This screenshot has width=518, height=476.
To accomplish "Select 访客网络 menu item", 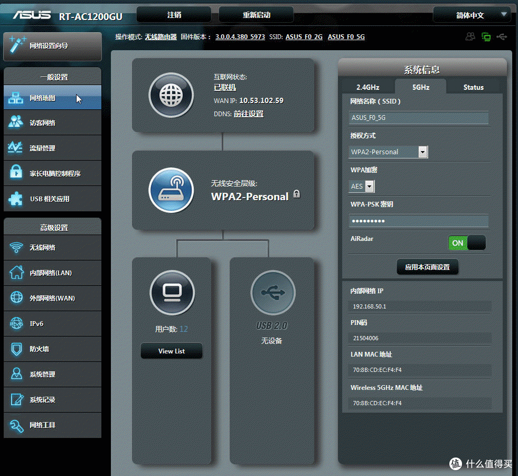I will 52,123.
